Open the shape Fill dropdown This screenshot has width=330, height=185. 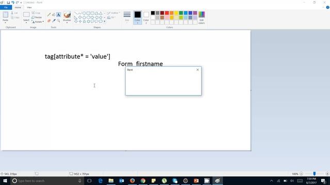[111, 17]
